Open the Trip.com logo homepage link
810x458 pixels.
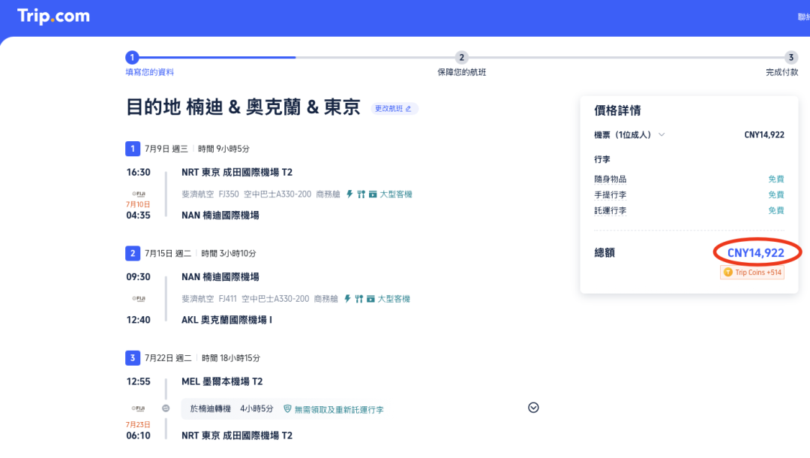(x=53, y=16)
